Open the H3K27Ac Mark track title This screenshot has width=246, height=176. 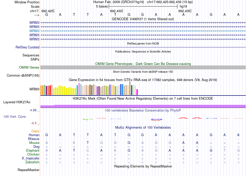pyautogui.click(x=143, y=99)
